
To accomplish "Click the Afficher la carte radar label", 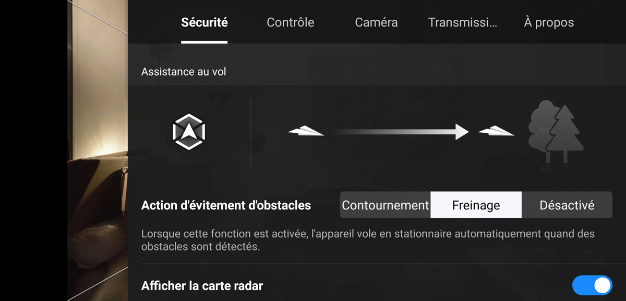I will pyautogui.click(x=202, y=285).
